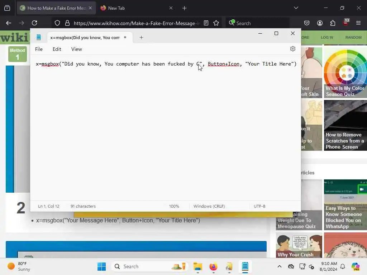Open the Notepad View menu

point(77,49)
